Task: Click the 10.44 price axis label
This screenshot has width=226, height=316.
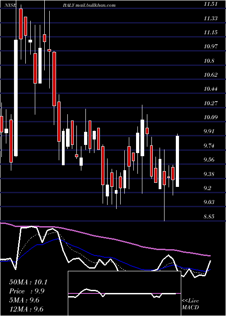Action: 211,89
